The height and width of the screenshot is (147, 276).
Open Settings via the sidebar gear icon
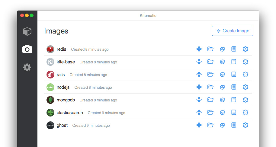click(x=27, y=67)
